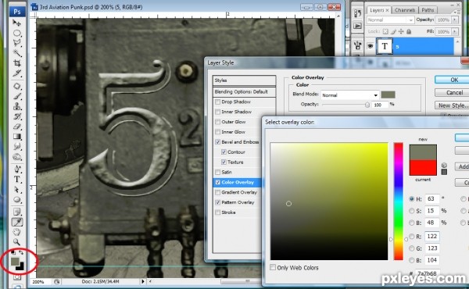Select the Healing Brush tool
Image resolution: width=469 pixels, height=289 pixels.
(16, 87)
